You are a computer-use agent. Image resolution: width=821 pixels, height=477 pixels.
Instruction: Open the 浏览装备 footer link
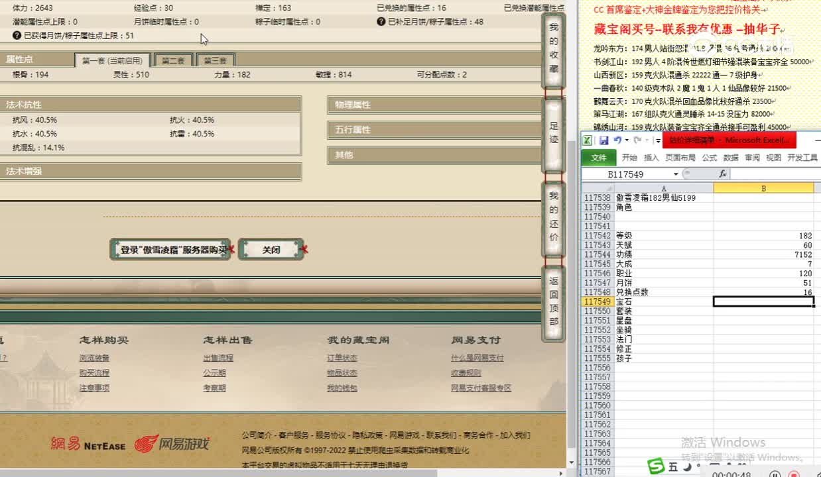pyautogui.click(x=94, y=358)
